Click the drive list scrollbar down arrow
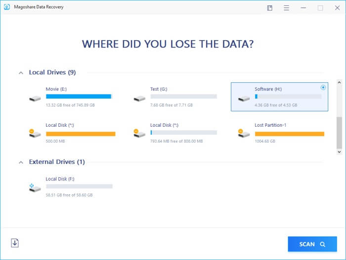Viewport: 346px width, 260px height. 339,152
